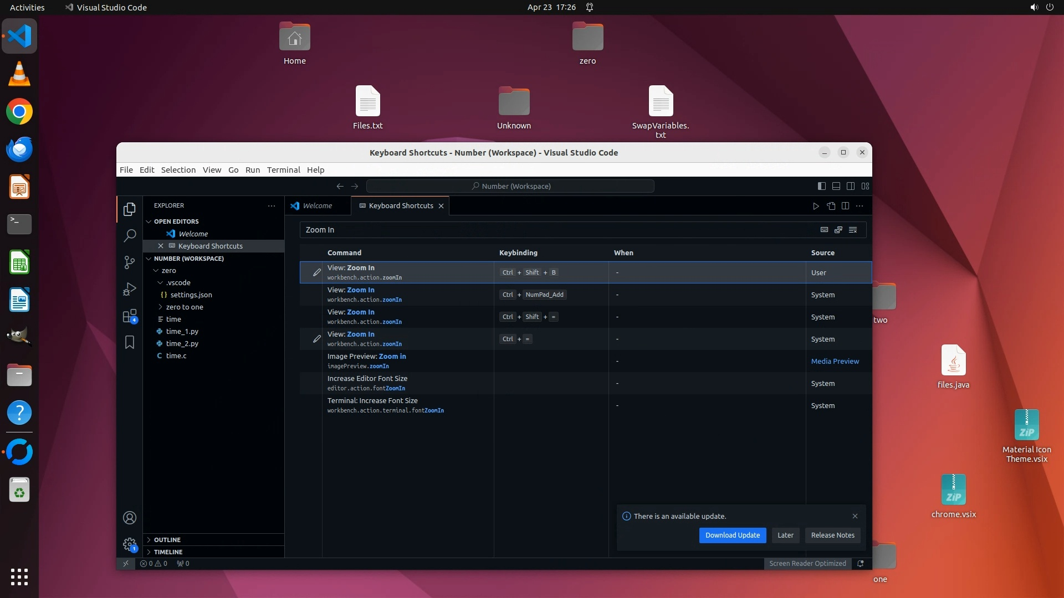Click the Record Keys icon in search box
The height and width of the screenshot is (598, 1064).
pos(824,230)
